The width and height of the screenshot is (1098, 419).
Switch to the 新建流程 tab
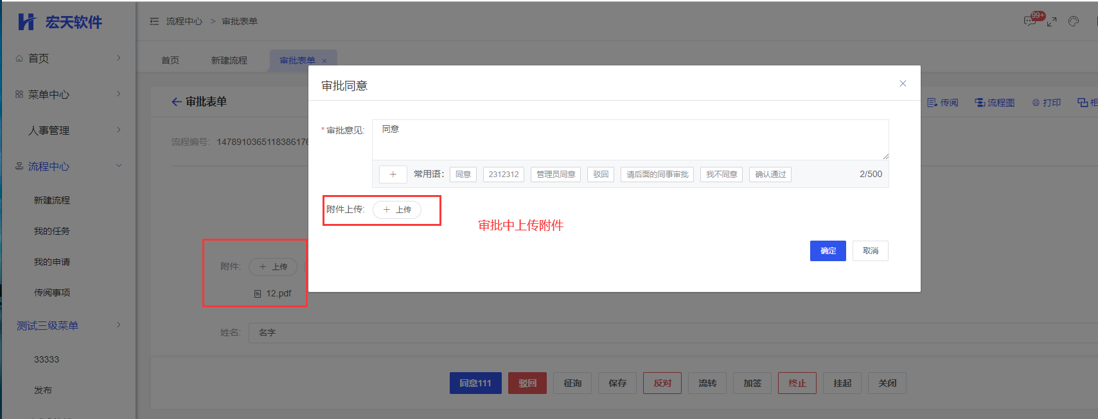(229, 60)
